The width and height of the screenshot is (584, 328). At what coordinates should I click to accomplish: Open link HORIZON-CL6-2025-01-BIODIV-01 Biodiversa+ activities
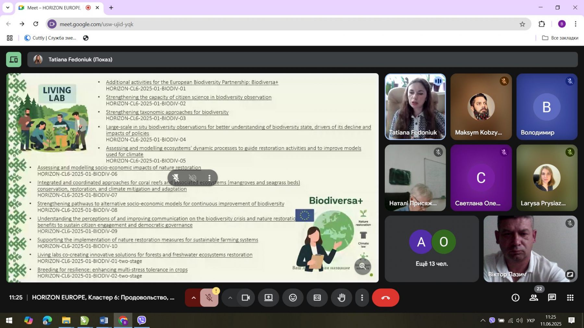click(192, 82)
